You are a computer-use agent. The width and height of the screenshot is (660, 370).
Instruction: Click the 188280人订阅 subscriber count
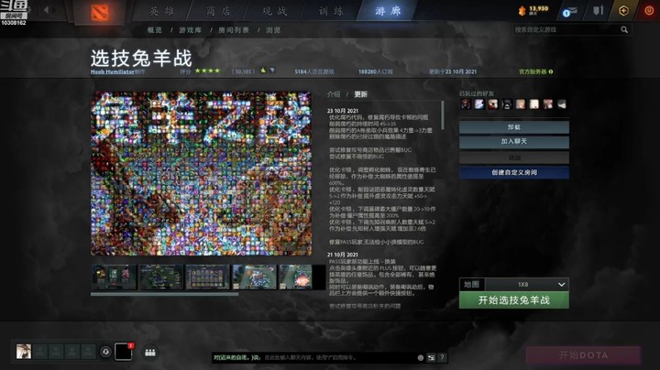376,72
